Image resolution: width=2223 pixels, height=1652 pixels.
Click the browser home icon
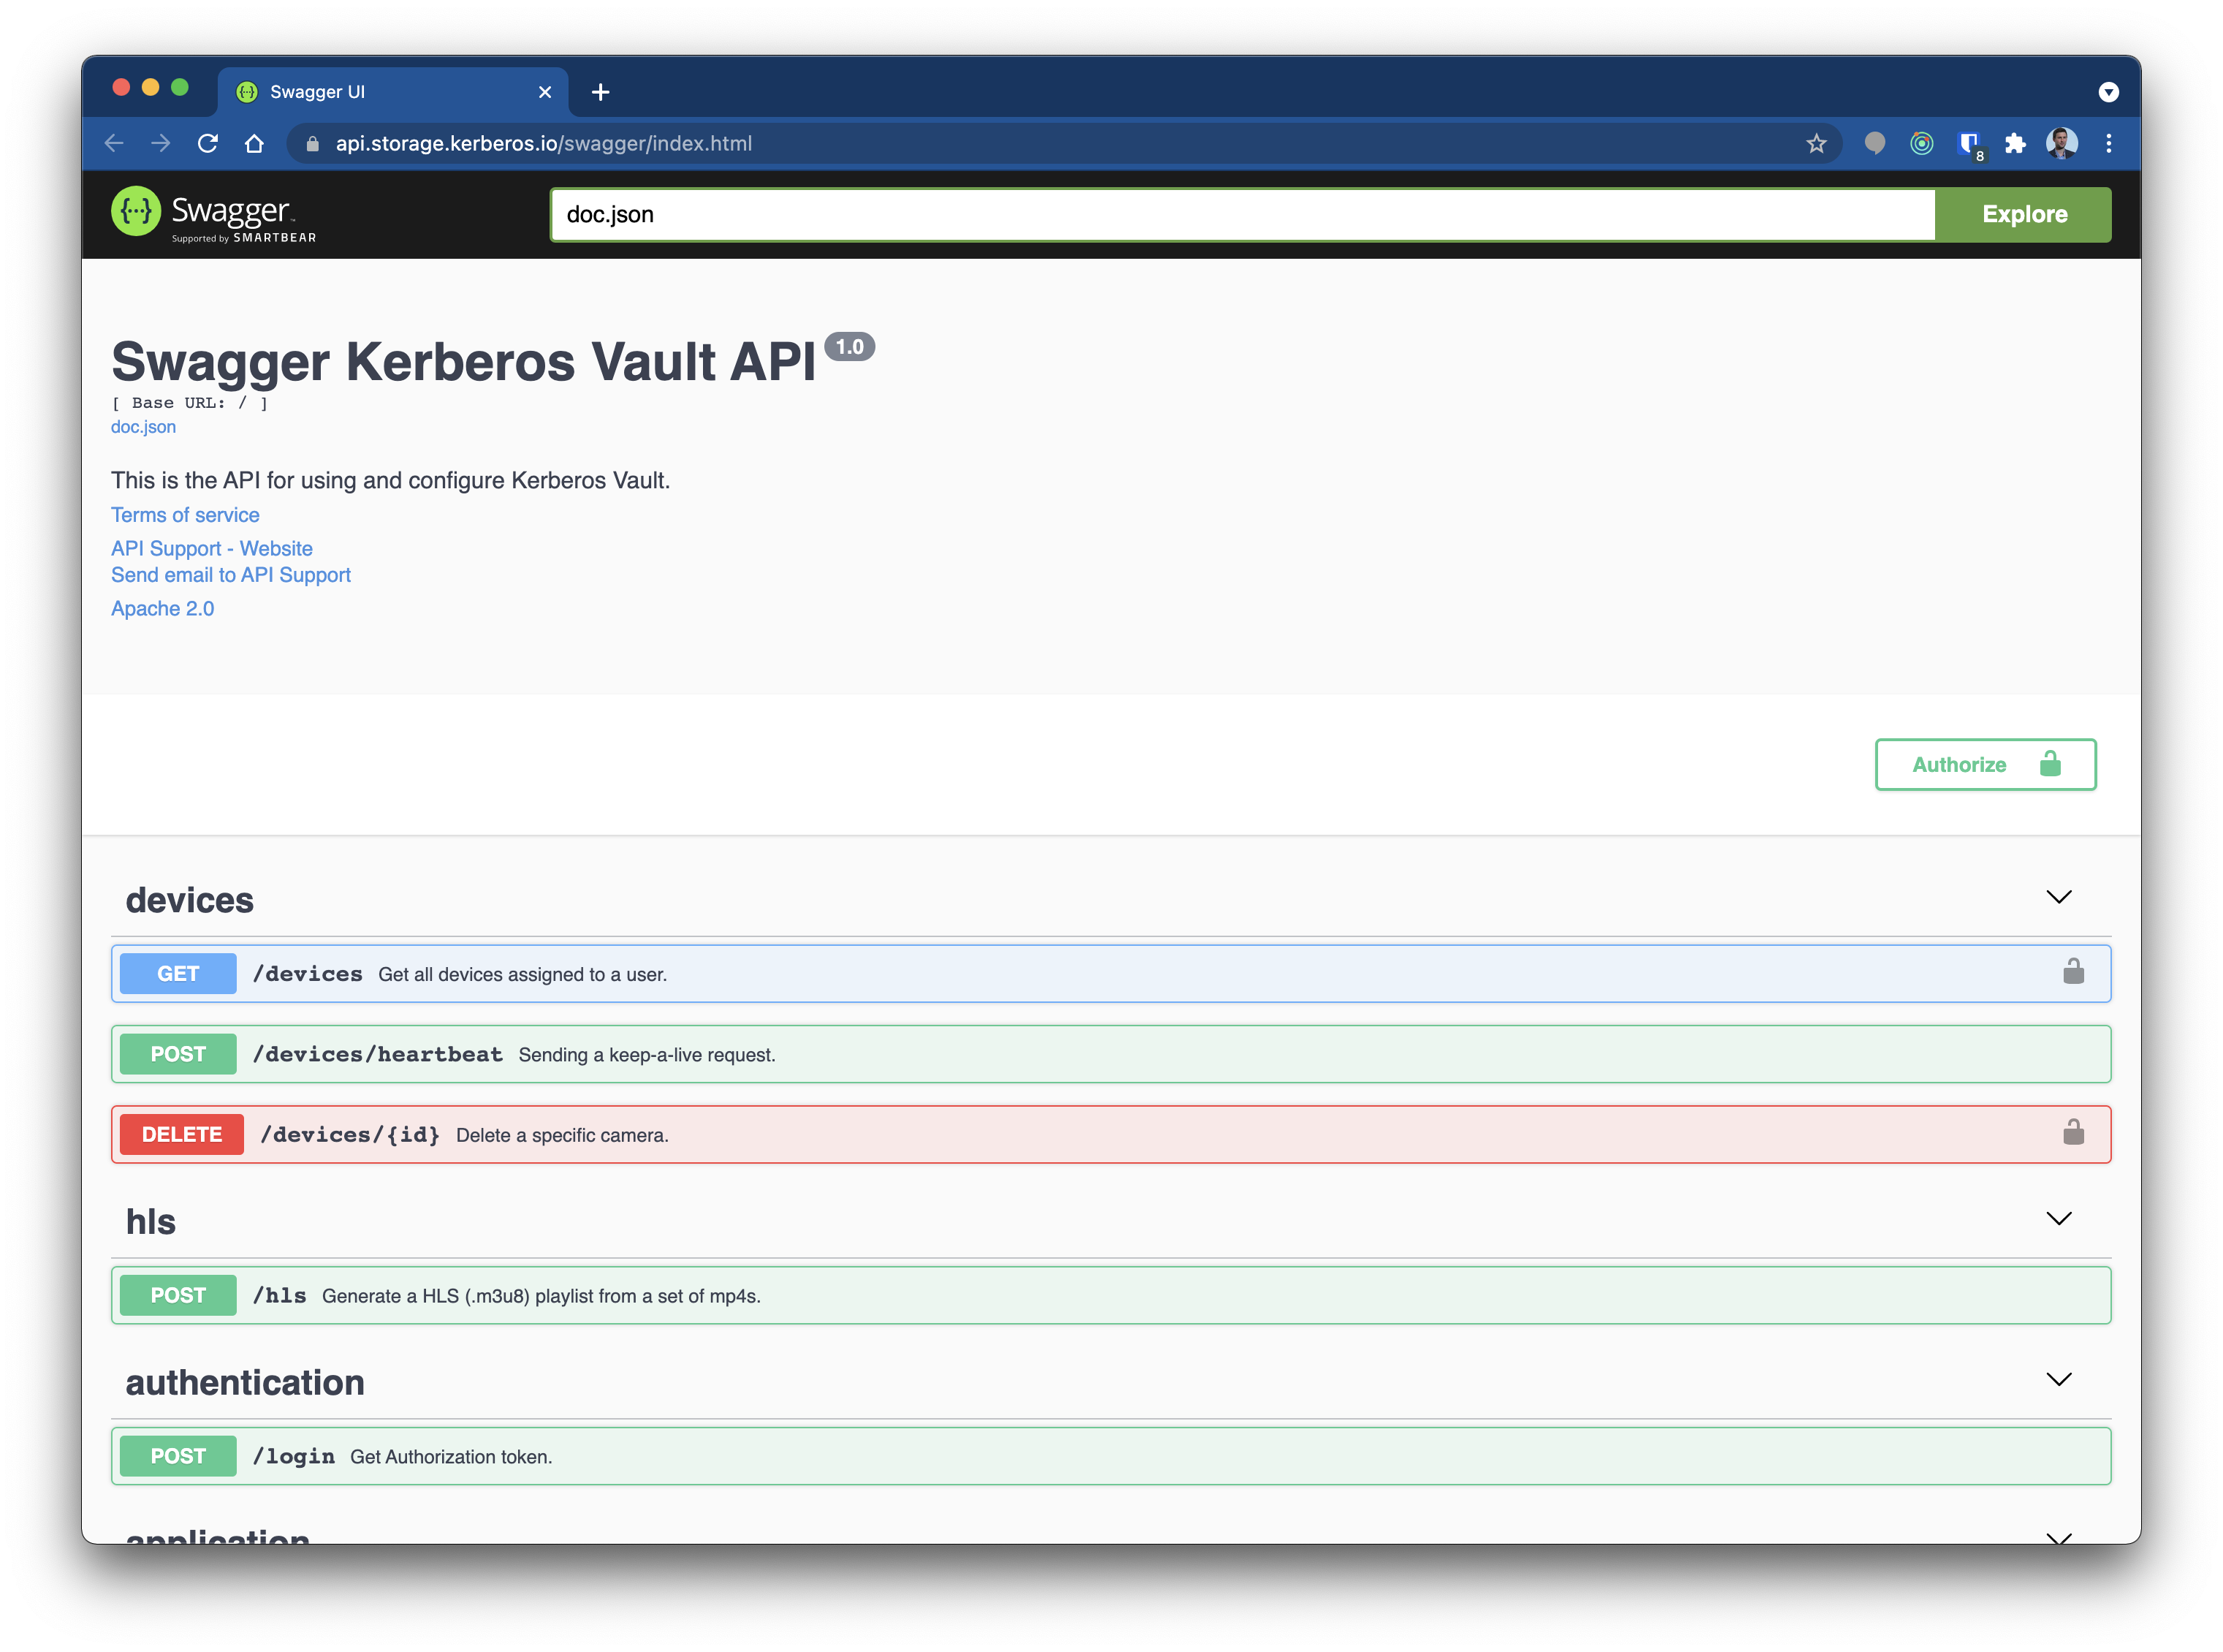click(x=255, y=143)
